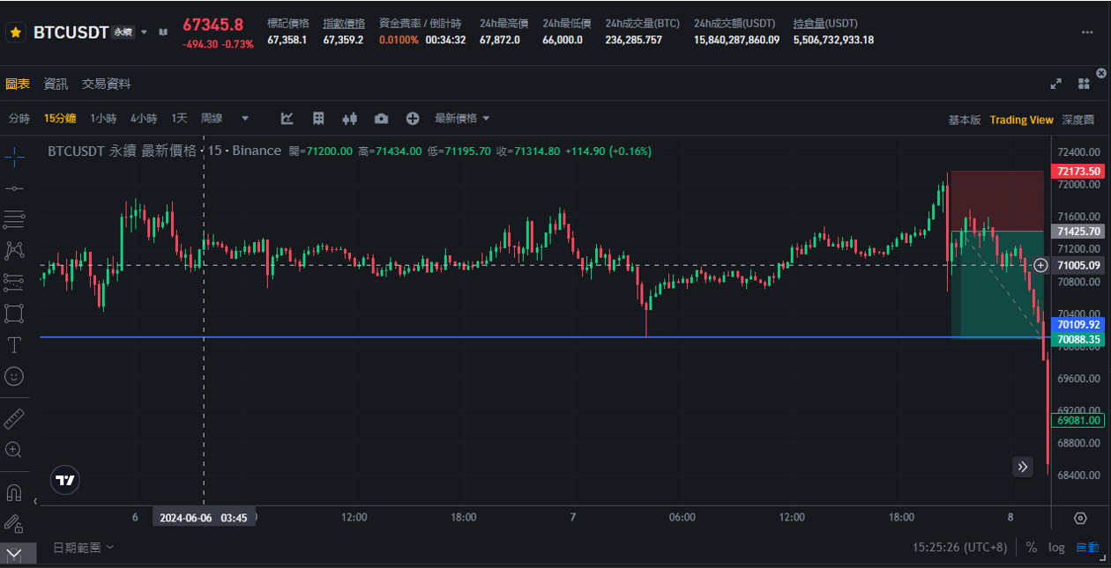Open the 最新價格 price type dropdown
The image size is (1111, 568).
462,119
